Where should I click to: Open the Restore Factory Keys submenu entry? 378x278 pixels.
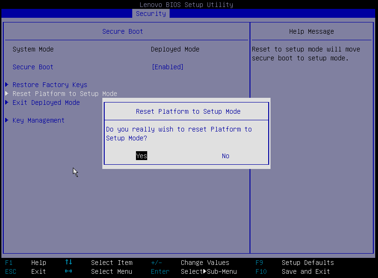tap(50, 85)
